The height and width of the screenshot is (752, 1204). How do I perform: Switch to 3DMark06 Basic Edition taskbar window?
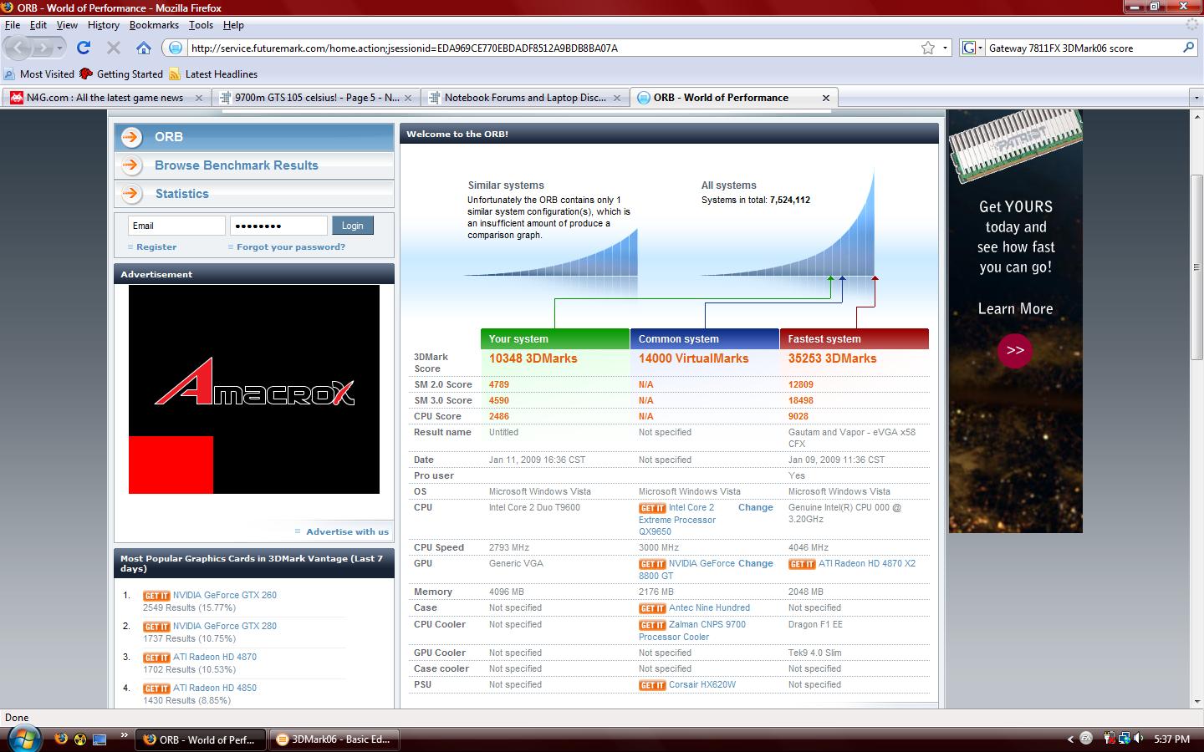(334, 739)
